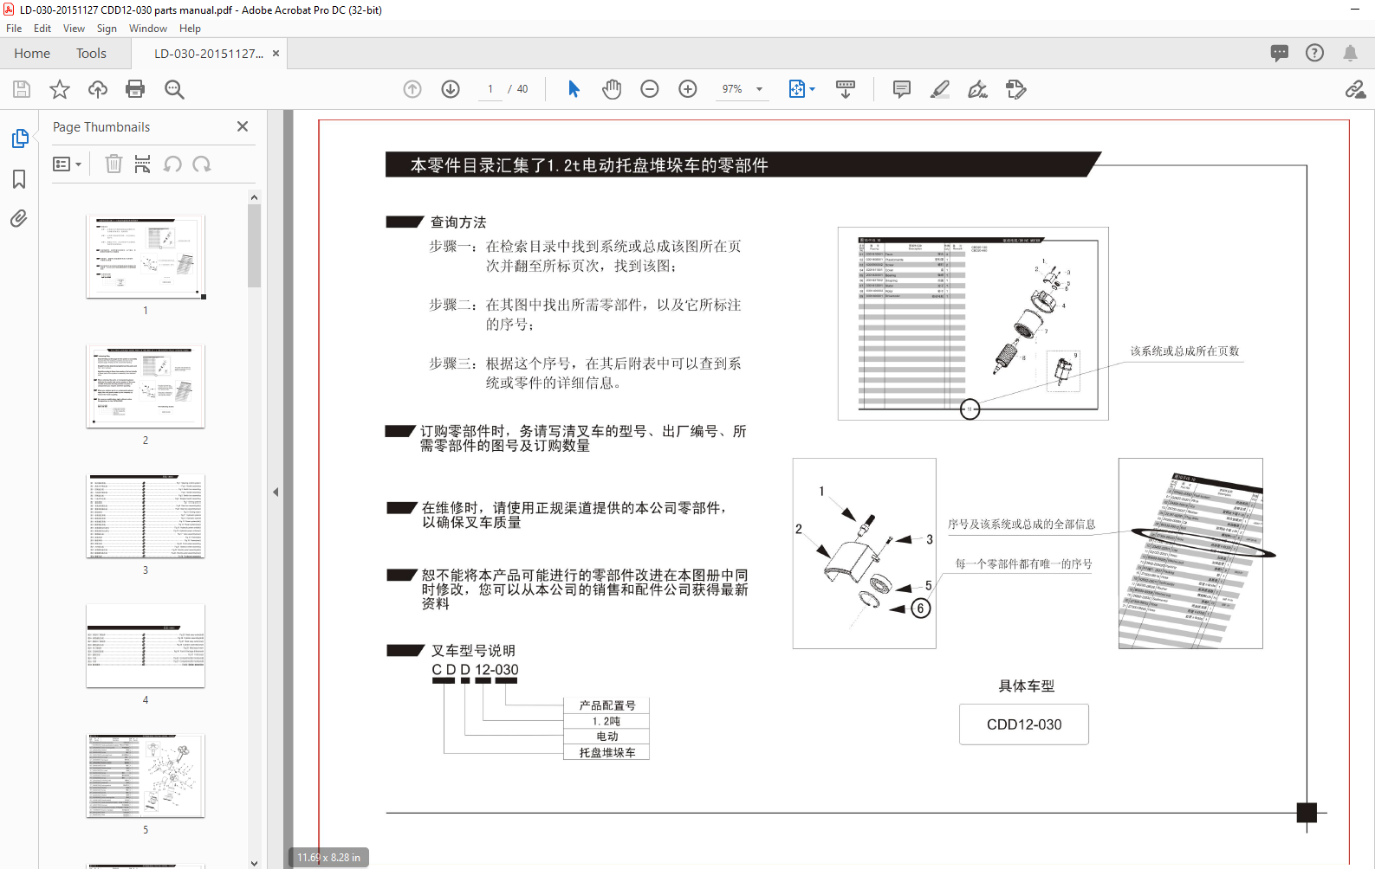The image size is (1375, 869).
Task: Share a link to this file
Action: (1355, 89)
